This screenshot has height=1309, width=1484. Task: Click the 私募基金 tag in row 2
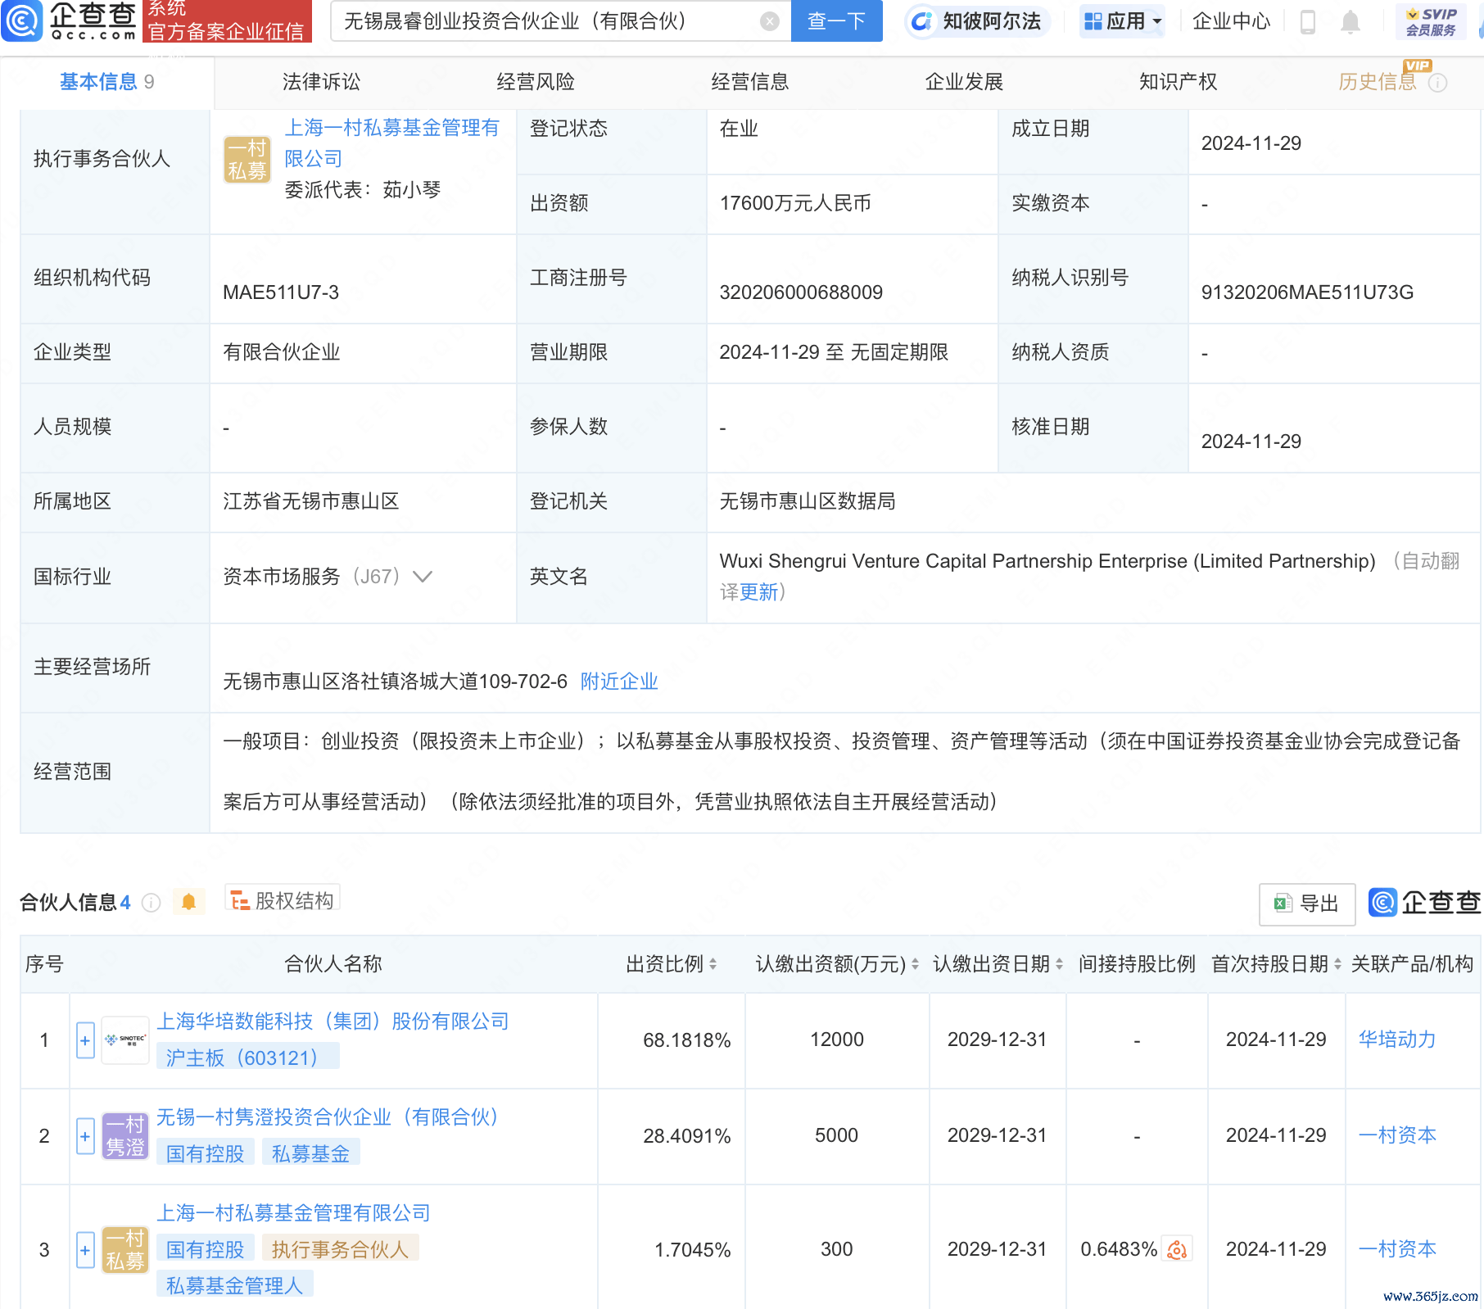310,1153
